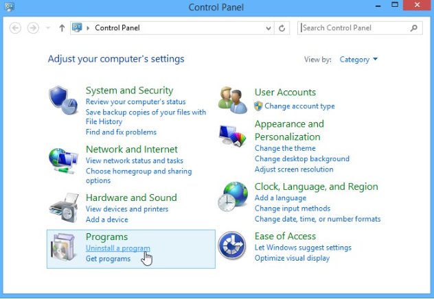Refresh the Control Panel view
Viewport: 434px width, 299px height.
click(x=282, y=28)
